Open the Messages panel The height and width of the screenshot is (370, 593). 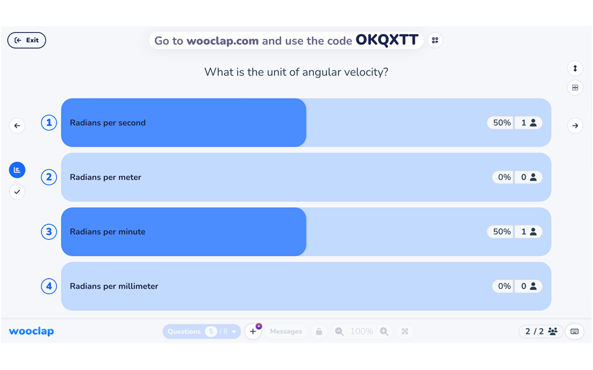pos(286,331)
